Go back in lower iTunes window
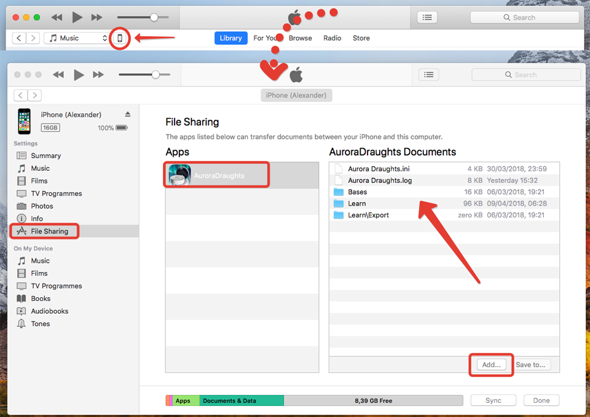 (x=21, y=95)
